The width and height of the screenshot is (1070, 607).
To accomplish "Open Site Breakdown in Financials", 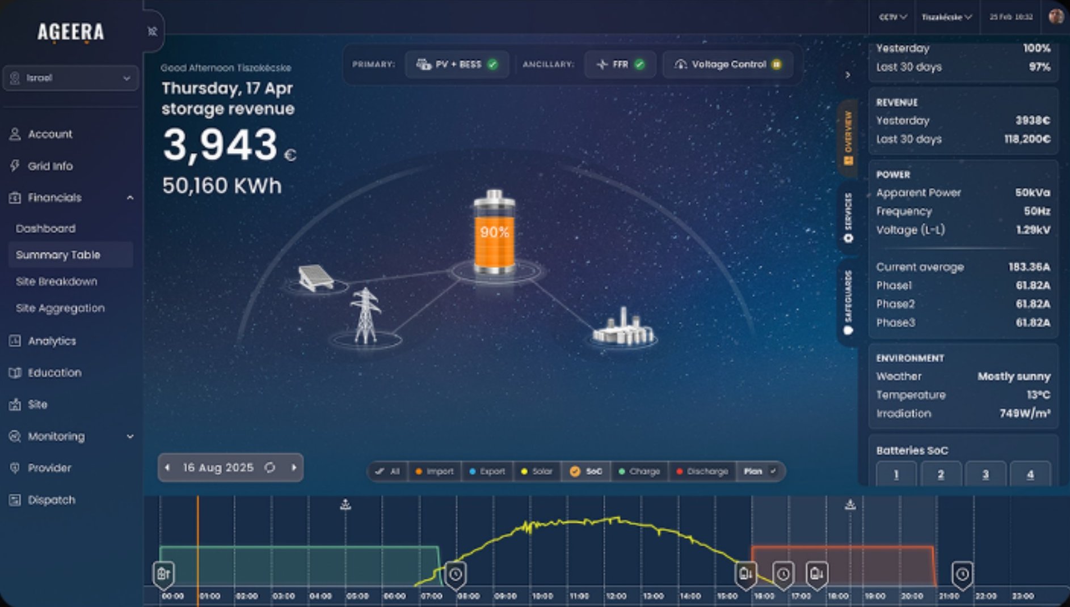I will click(x=56, y=282).
